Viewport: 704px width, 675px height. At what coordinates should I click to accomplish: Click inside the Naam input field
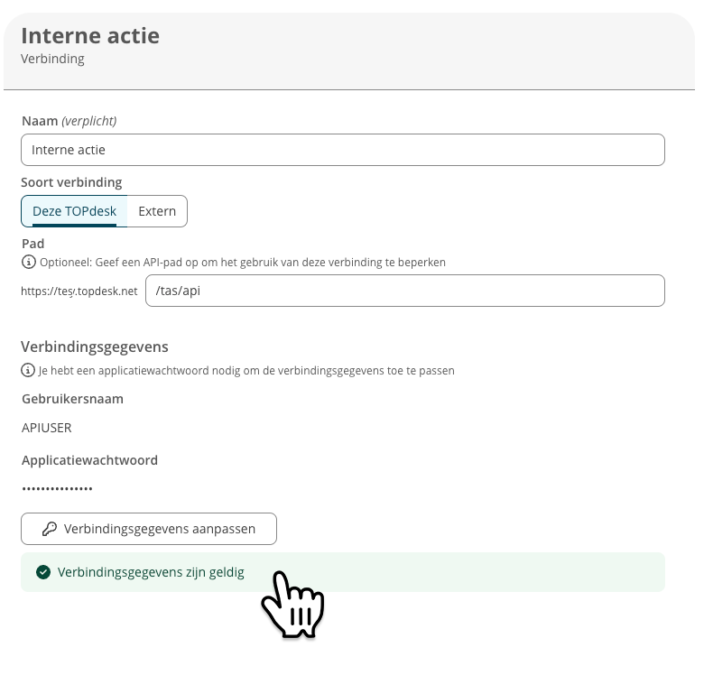(x=343, y=150)
